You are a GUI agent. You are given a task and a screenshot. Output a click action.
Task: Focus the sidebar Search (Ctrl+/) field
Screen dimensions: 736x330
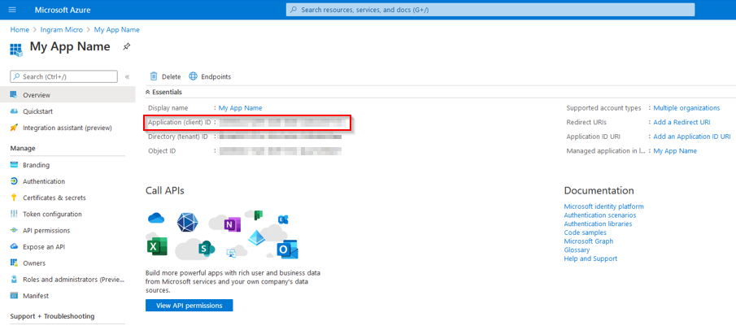click(63, 76)
